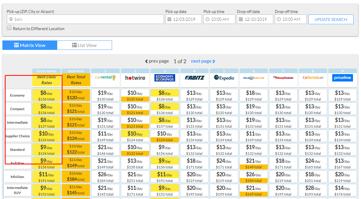Click Economy Bookings Intermediate SUV $9/day cell
This screenshot has height=199, width=361.
click(x=165, y=190)
